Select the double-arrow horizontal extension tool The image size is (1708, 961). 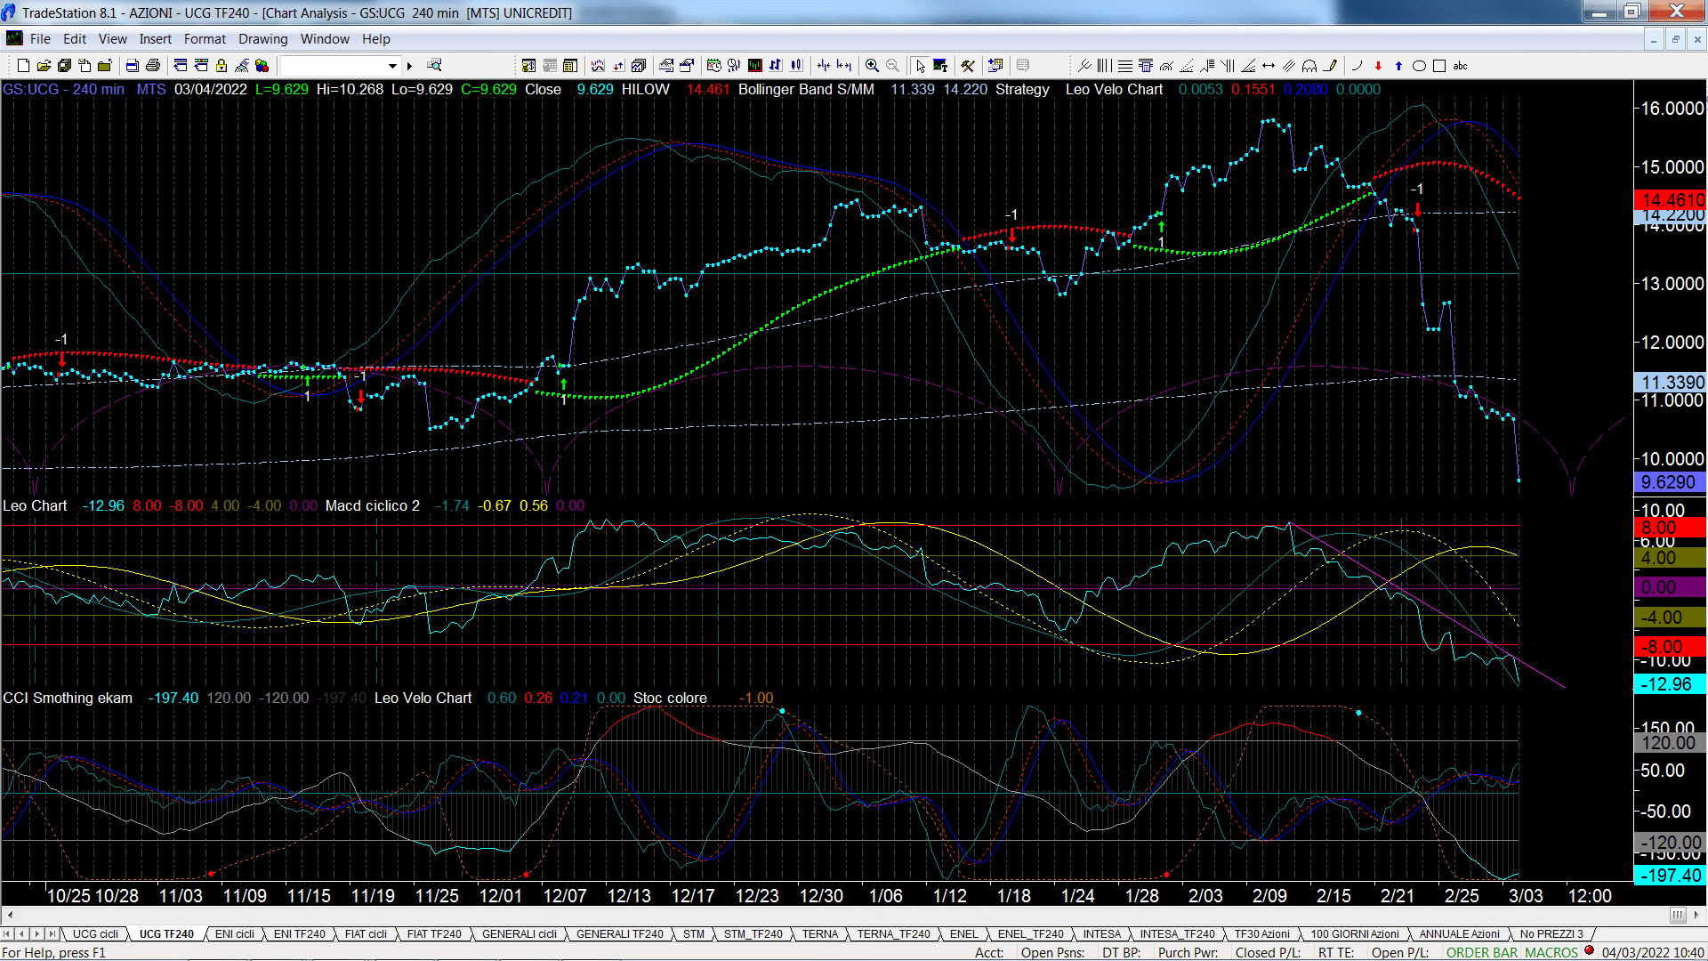(x=1269, y=65)
